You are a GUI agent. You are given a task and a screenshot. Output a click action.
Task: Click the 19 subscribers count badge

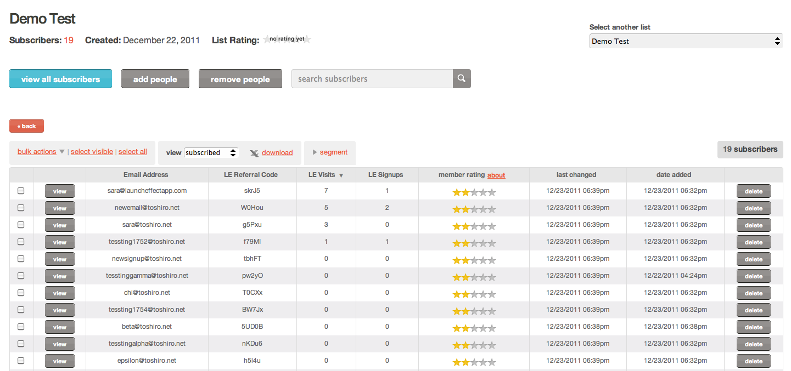tap(750, 150)
